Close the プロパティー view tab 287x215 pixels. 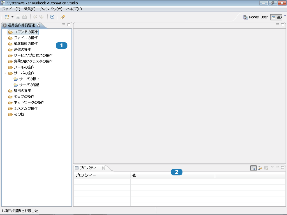(104, 168)
